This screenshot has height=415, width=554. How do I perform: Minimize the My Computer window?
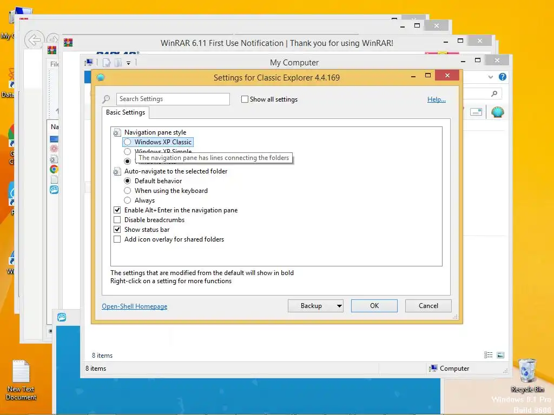[463, 61]
